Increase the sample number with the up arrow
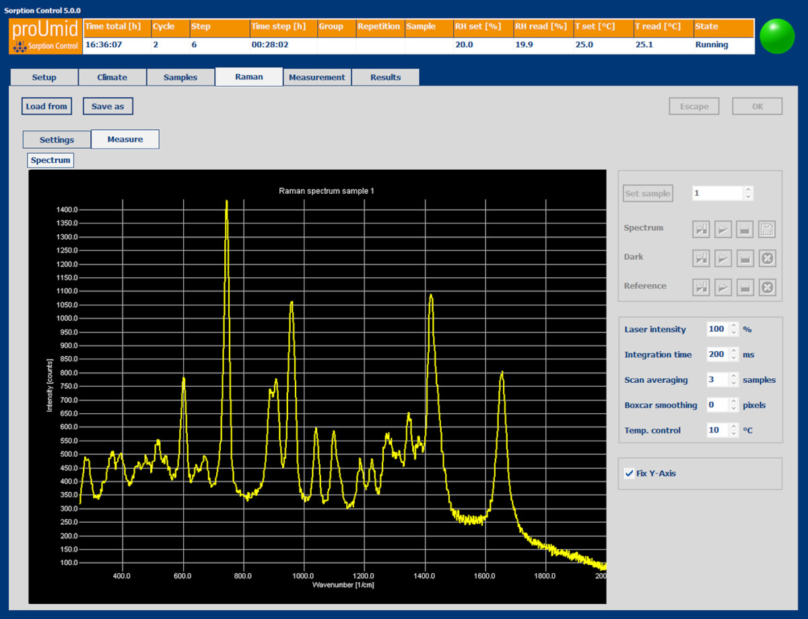The width and height of the screenshot is (808, 619). [x=747, y=190]
